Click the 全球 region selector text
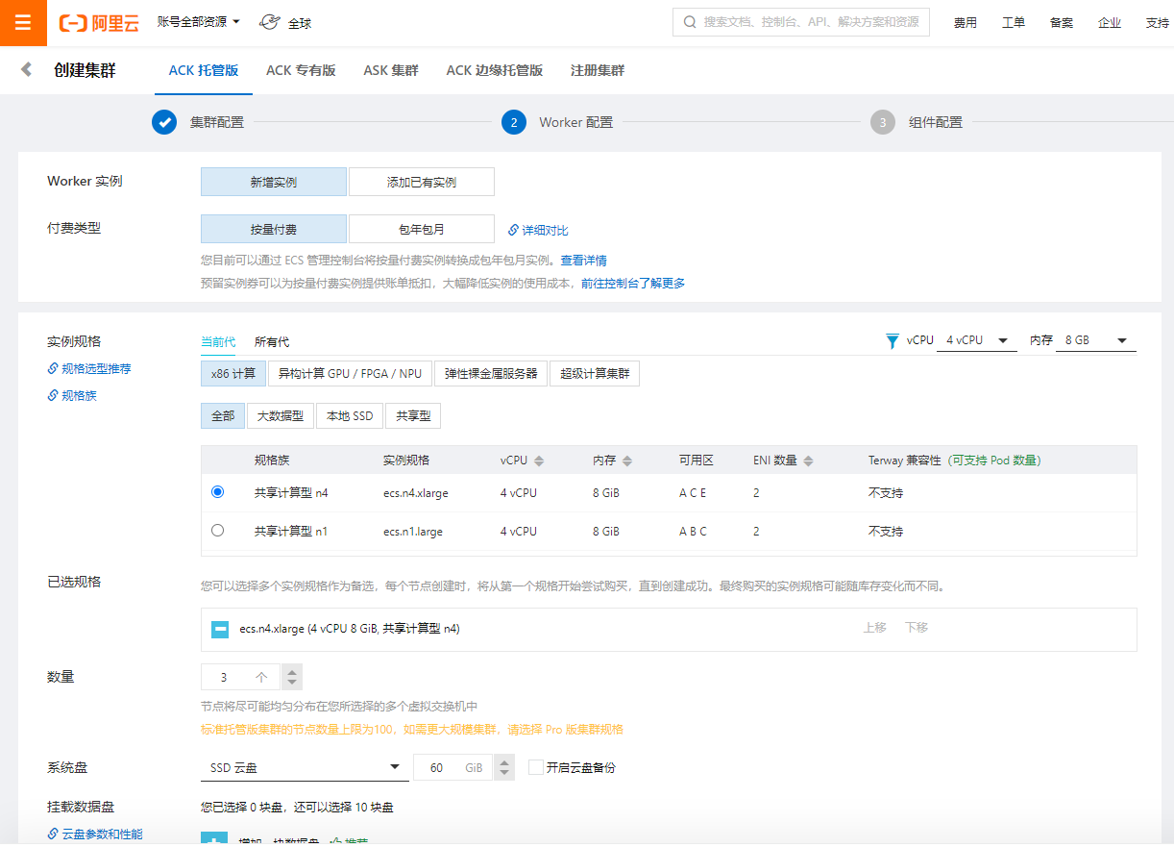 click(300, 23)
